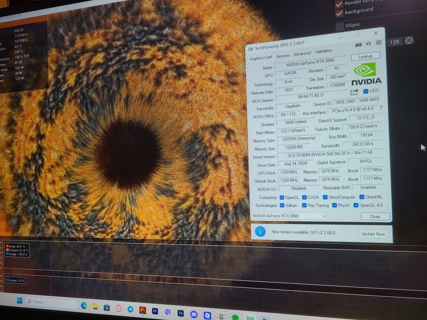Enable VSync checkbox in FurMark panel
The image size is (427, 320).
click(340, 27)
